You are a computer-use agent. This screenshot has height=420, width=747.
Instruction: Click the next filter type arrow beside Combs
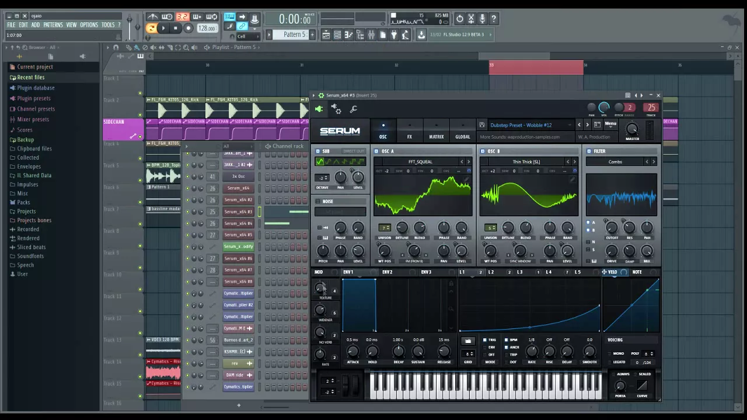[653, 162]
